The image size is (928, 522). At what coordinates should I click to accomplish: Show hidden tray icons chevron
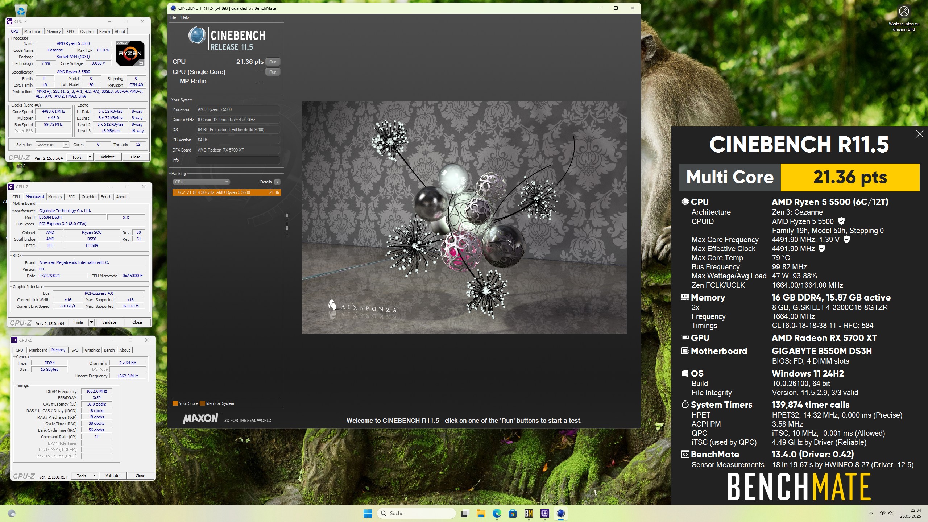[871, 513]
